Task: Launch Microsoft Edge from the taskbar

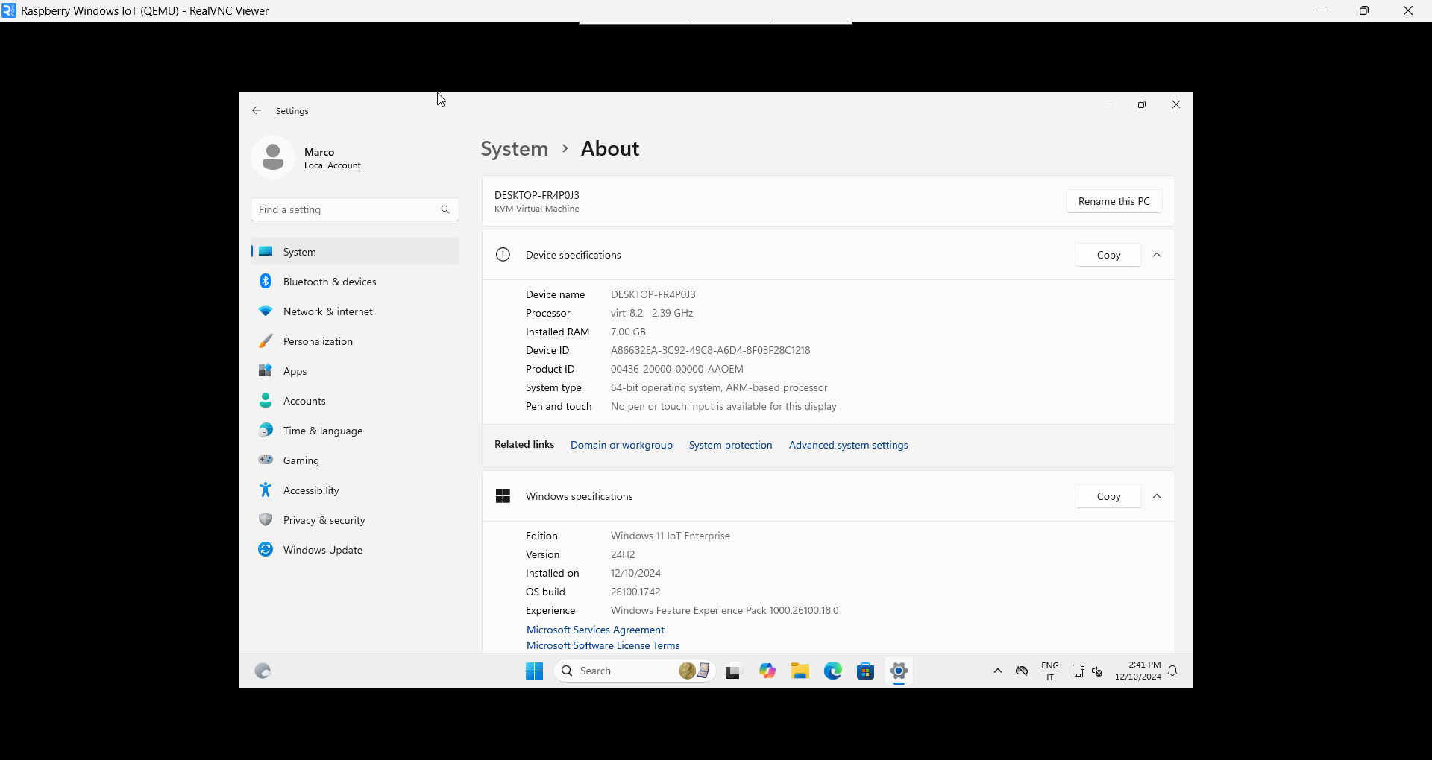Action: point(833,671)
